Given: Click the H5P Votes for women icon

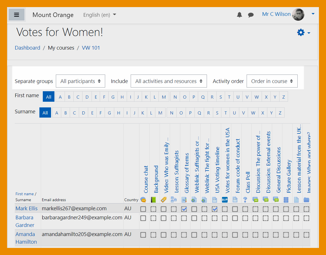Looking at the screenshot, I should click(x=225, y=200).
